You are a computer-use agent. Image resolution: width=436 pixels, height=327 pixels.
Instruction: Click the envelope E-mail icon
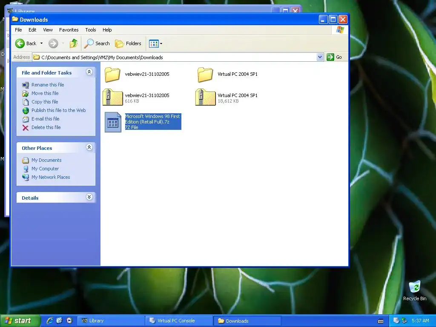[x=26, y=119]
